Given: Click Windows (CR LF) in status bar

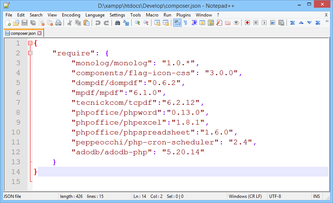Looking at the screenshot, I should 245,196.
